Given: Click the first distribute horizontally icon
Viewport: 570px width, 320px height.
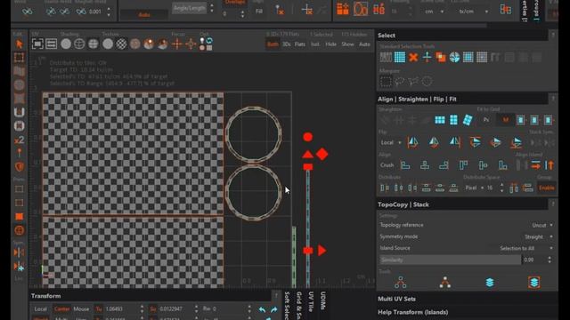Looking at the screenshot, I should click(x=385, y=188).
